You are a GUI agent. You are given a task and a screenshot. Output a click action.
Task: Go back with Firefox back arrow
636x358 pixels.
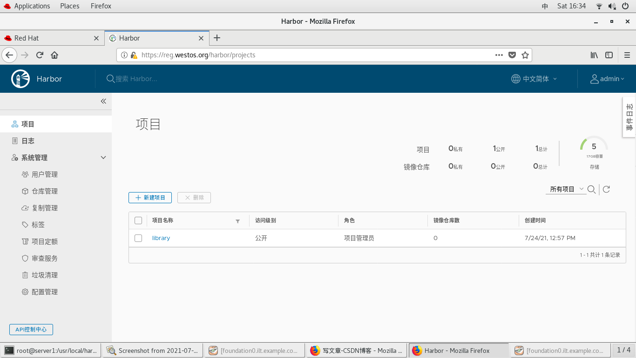click(9, 55)
